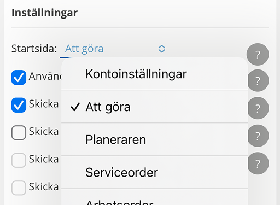280x205 pixels.
Task: Choose Att göra in the dropdown list
Action: [x=155, y=107]
